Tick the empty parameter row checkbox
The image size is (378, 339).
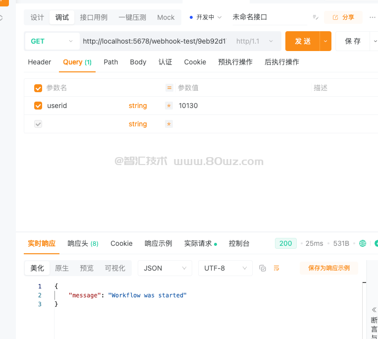(x=38, y=124)
